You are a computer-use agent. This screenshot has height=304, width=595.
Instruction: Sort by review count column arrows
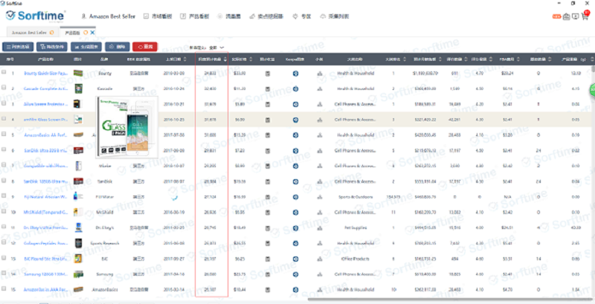466,59
